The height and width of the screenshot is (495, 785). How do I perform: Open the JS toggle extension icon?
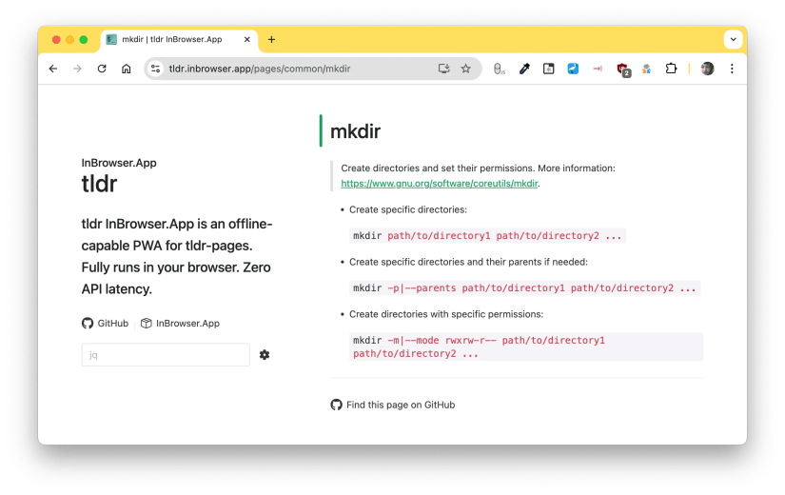[x=500, y=69]
